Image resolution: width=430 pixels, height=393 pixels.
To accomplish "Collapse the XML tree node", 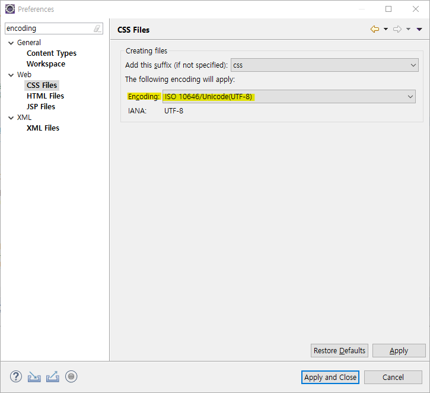I will (x=11, y=118).
